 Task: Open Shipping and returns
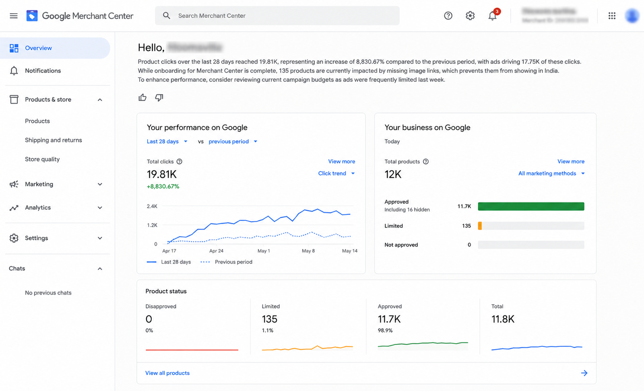(54, 140)
